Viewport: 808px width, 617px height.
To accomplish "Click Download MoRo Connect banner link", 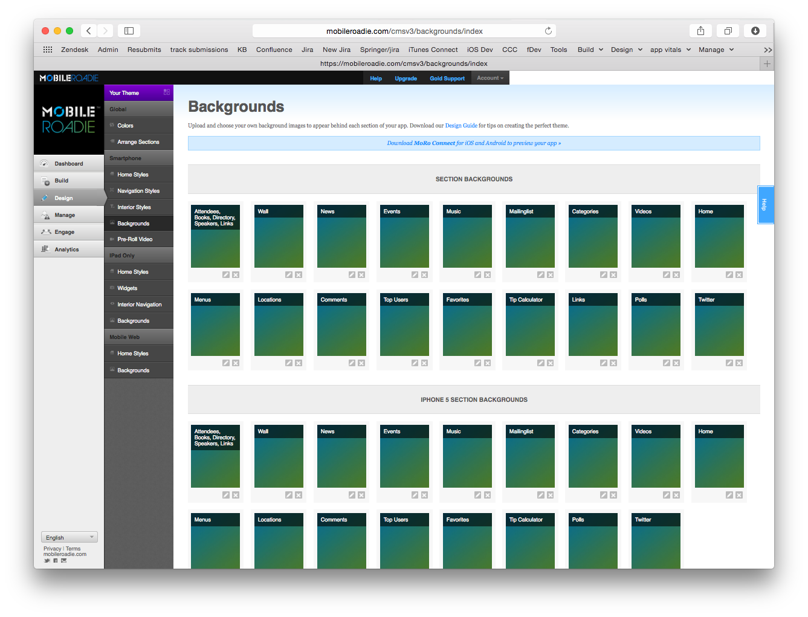I will click(474, 143).
